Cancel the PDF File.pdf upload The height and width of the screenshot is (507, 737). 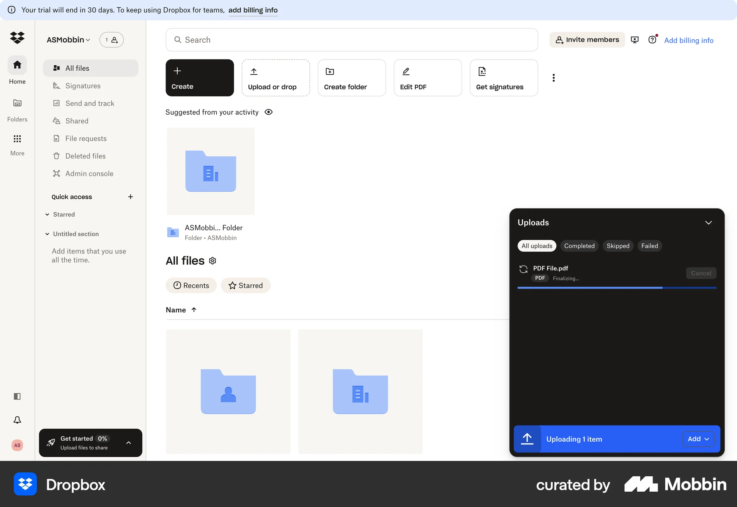coord(701,273)
